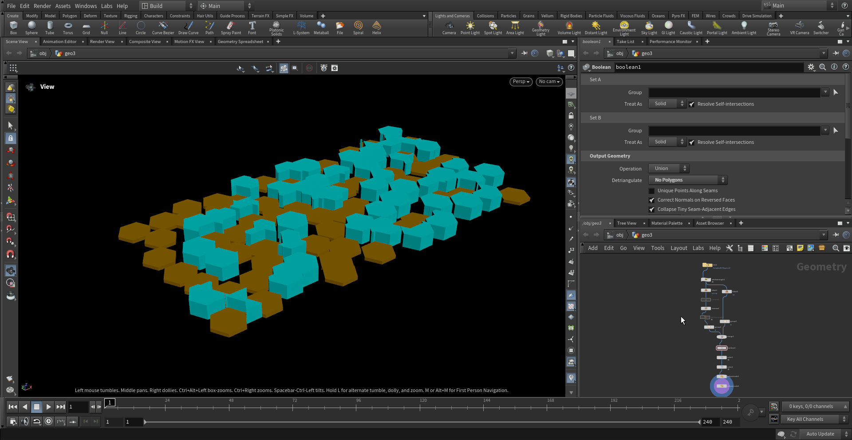Add a Distant Light
Screen dimensions: 852x440
coord(596,28)
